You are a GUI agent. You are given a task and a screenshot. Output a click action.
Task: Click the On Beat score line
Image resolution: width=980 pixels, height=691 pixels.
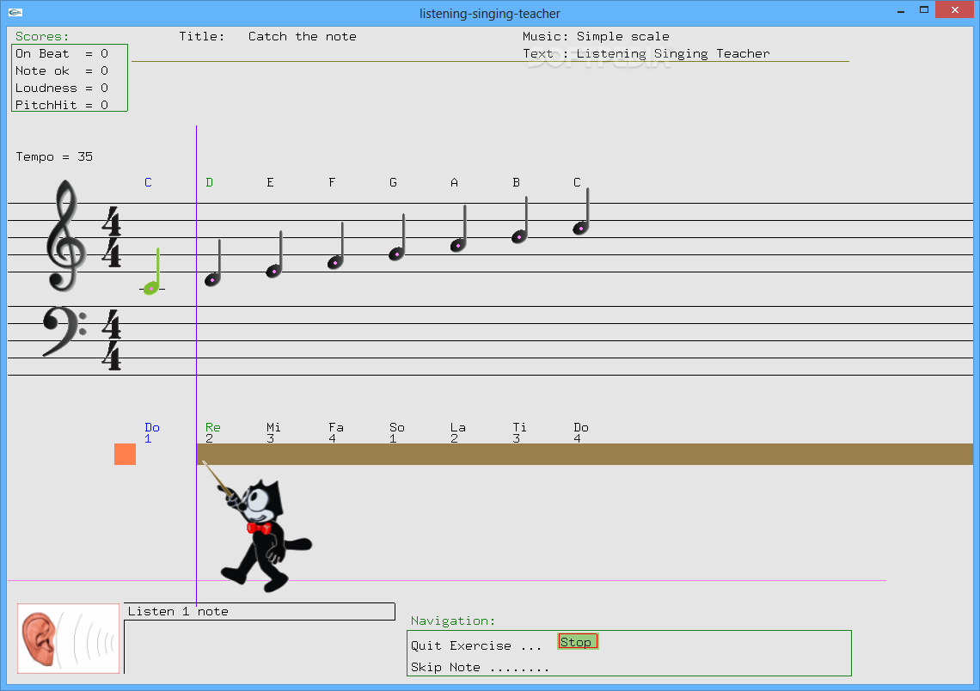pos(62,54)
